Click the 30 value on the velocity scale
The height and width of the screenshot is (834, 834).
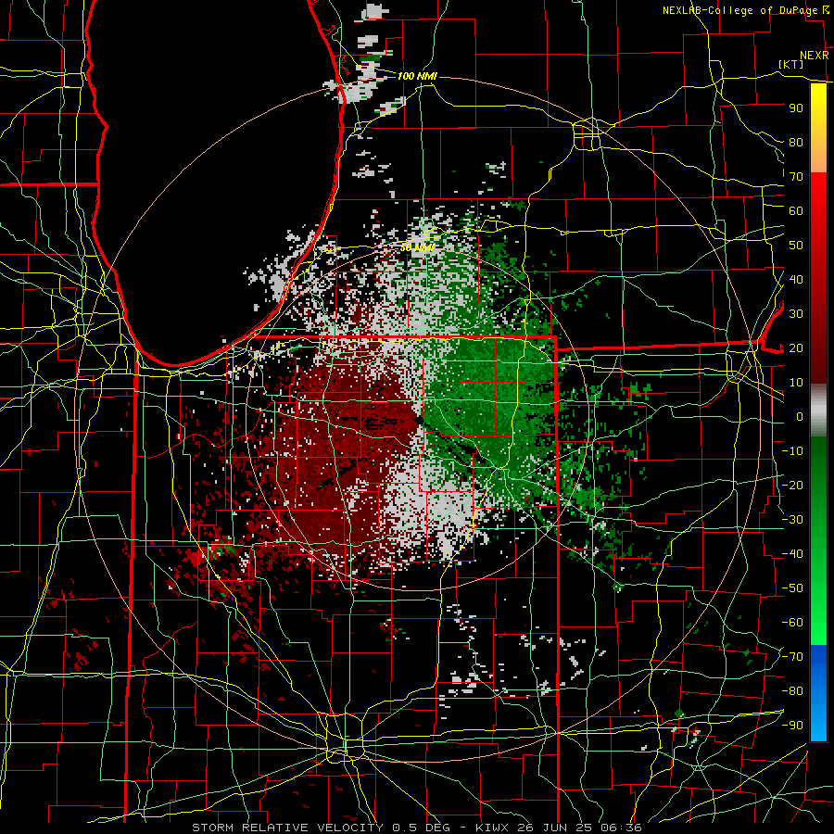pyautogui.click(x=796, y=314)
